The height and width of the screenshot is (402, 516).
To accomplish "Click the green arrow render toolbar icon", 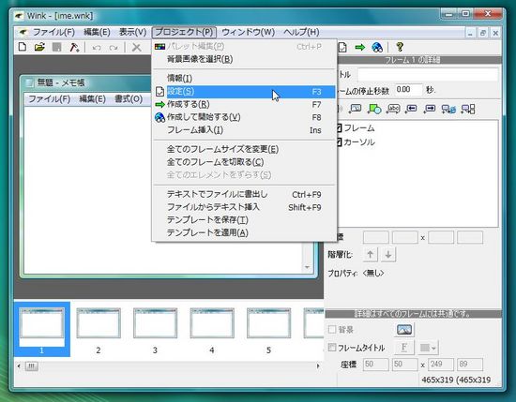I will (360, 48).
